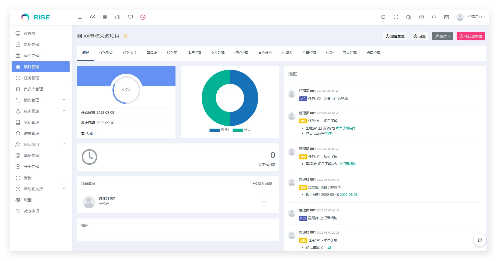Toggle the favorite star beside project title

coord(126,36)
